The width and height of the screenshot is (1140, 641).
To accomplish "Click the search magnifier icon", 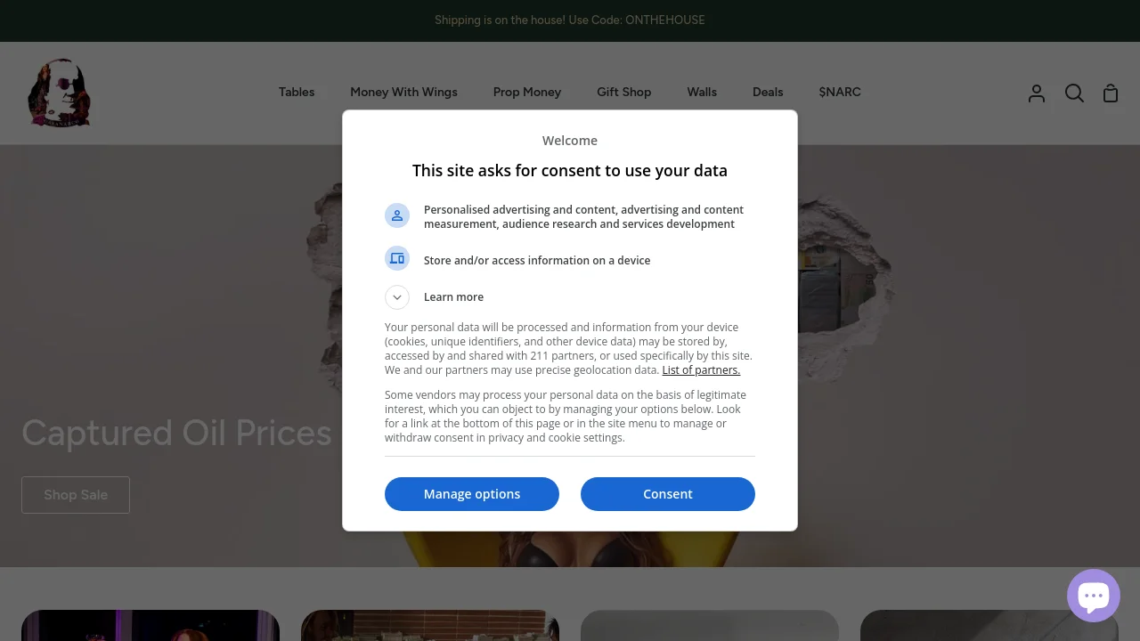I will point(1074,93).
